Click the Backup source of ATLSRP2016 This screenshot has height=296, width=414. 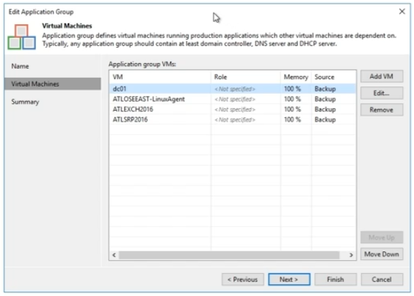tap(325, 119)
